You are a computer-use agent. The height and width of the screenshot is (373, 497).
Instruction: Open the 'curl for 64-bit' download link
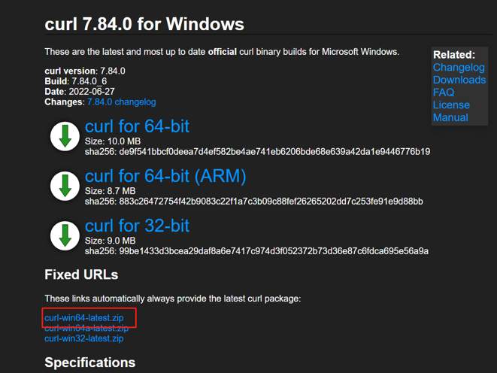tap(137, 126)
